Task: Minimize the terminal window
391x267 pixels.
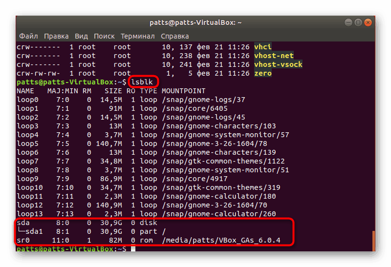Action: tap(348, 22)
